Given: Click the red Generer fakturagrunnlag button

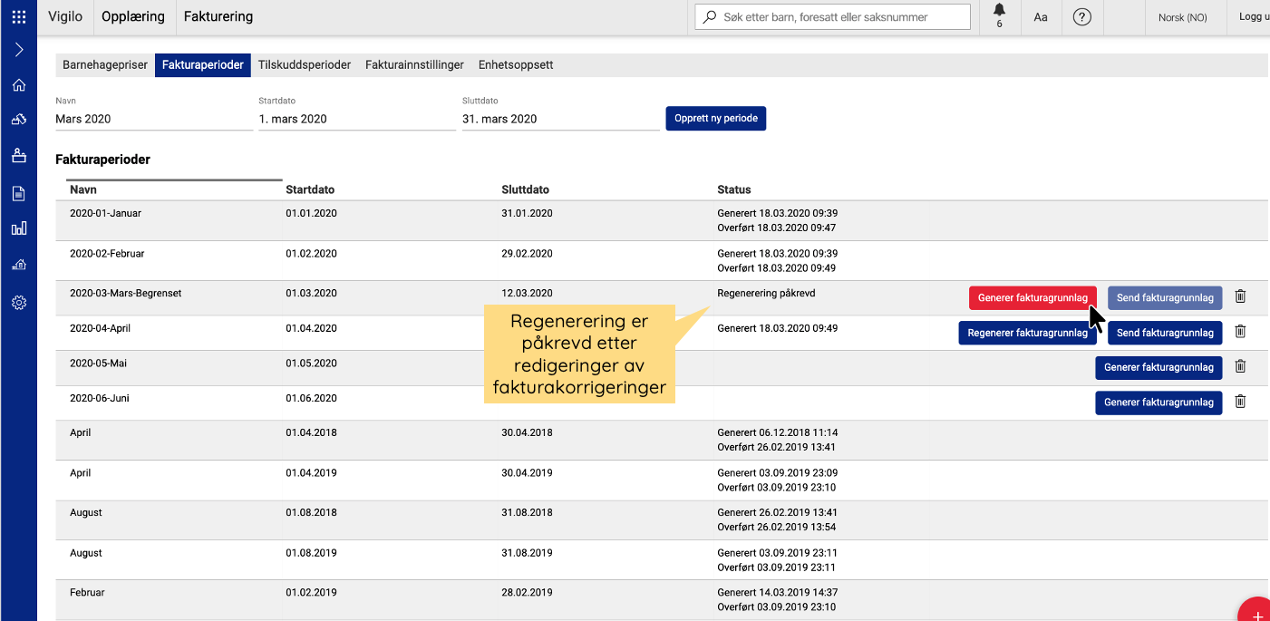Looking at the screenshot, I should tap(1032, 298).
